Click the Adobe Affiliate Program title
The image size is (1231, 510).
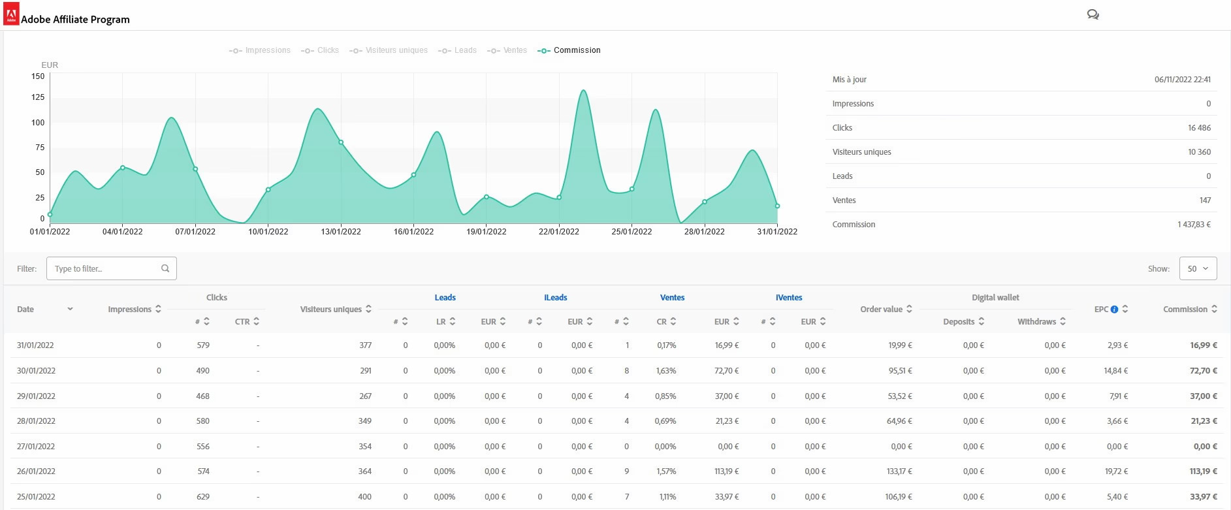click(75, 20)
